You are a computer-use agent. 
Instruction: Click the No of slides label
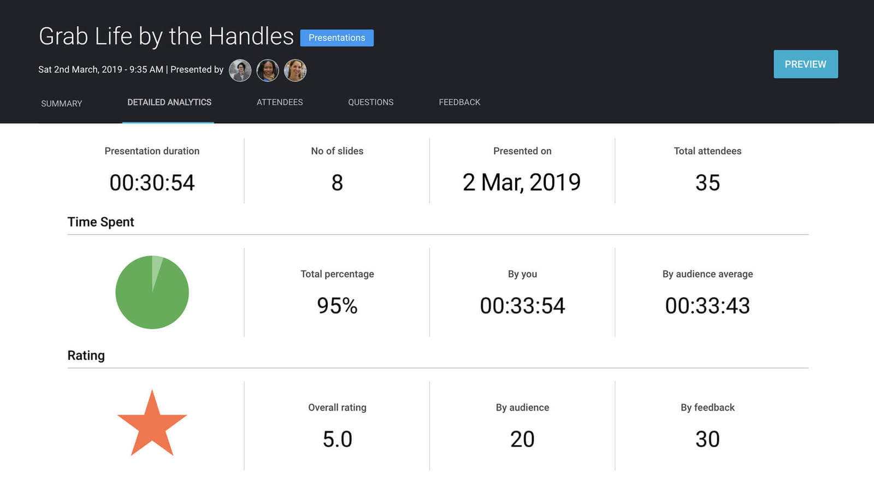click(337, 151)
